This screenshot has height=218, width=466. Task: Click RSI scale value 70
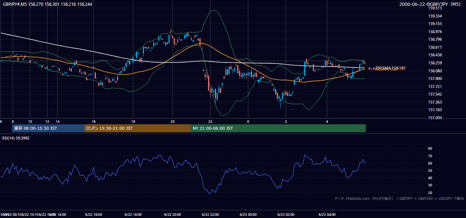pos(430,156)
